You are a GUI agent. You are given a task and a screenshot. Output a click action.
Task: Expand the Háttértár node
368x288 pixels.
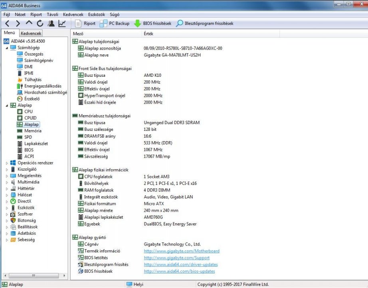pyautogui.click(x=7, y=188)
